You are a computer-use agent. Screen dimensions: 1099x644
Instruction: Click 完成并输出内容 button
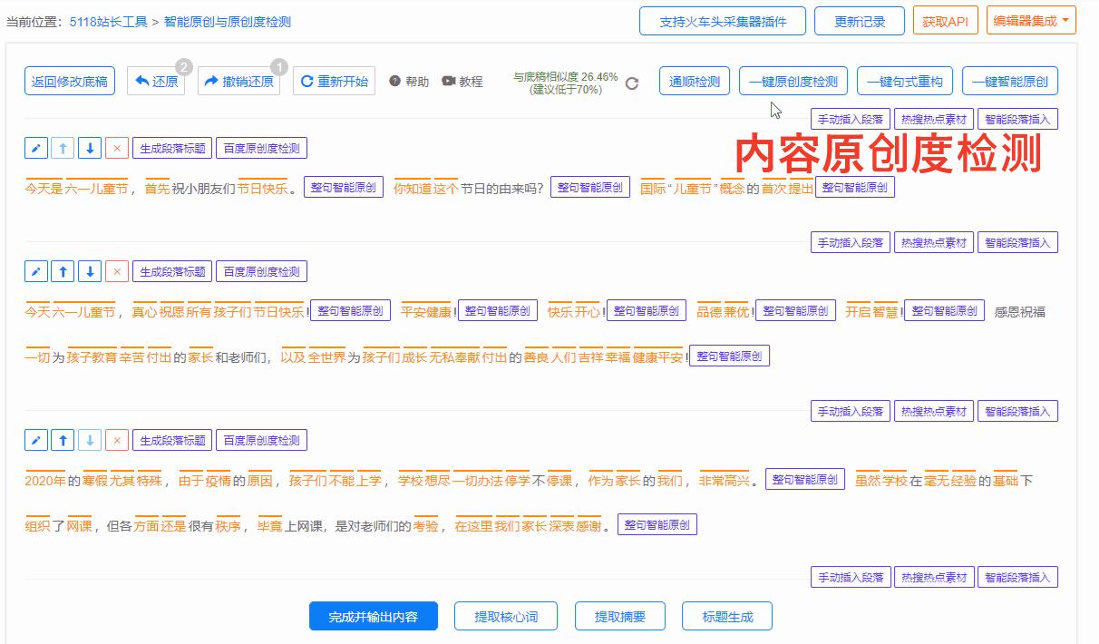374,617
